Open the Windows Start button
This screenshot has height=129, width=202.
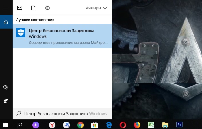click(6, 125)
